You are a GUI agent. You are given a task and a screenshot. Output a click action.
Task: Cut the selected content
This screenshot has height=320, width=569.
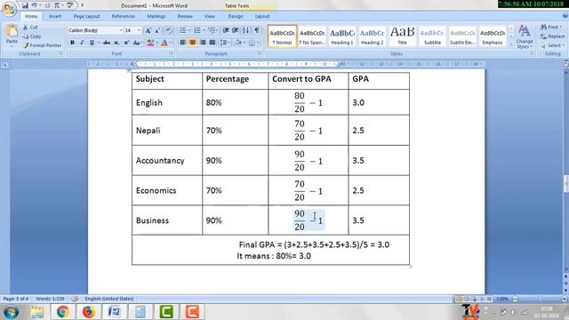coord(30,28)
